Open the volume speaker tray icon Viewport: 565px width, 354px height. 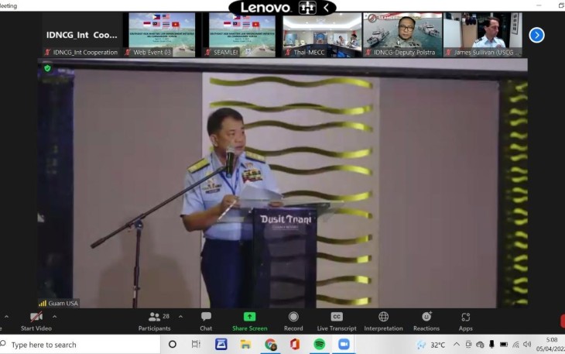click(527, 344)
